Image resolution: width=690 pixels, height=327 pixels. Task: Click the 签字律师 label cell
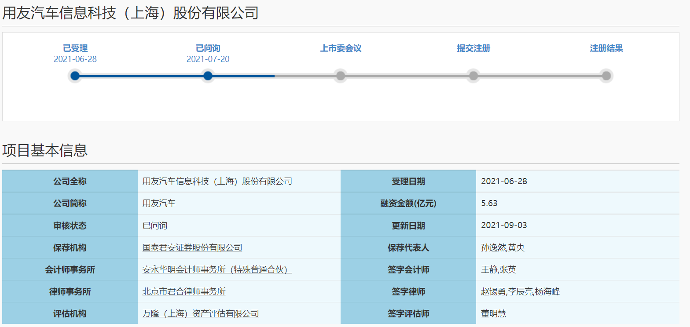[408, 291]
